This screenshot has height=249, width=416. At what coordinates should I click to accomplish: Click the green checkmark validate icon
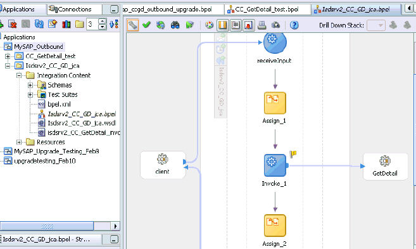point(146,25)
